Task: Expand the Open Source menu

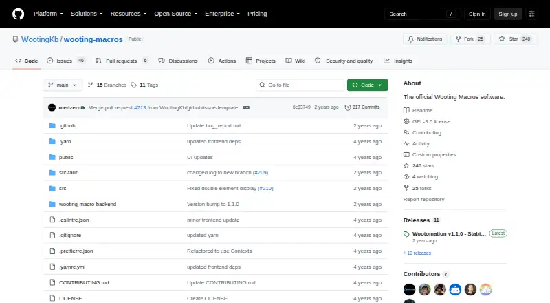Action: [176, 14]
